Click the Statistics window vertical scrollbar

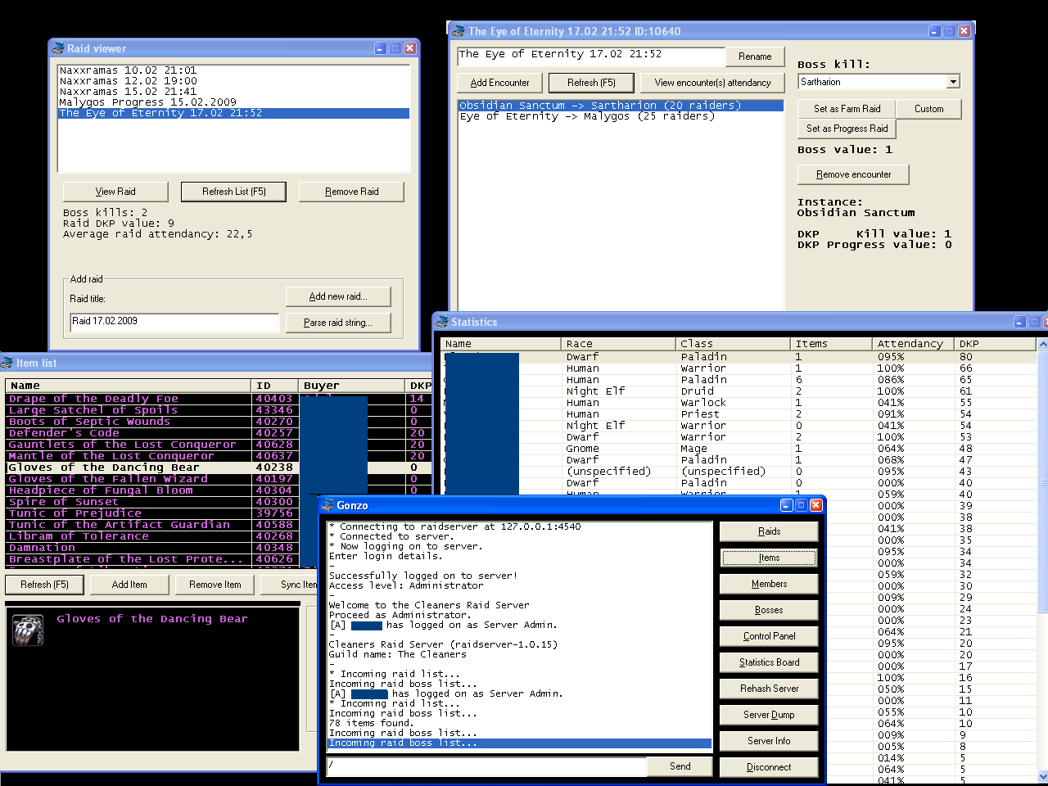pos(1042,561)
